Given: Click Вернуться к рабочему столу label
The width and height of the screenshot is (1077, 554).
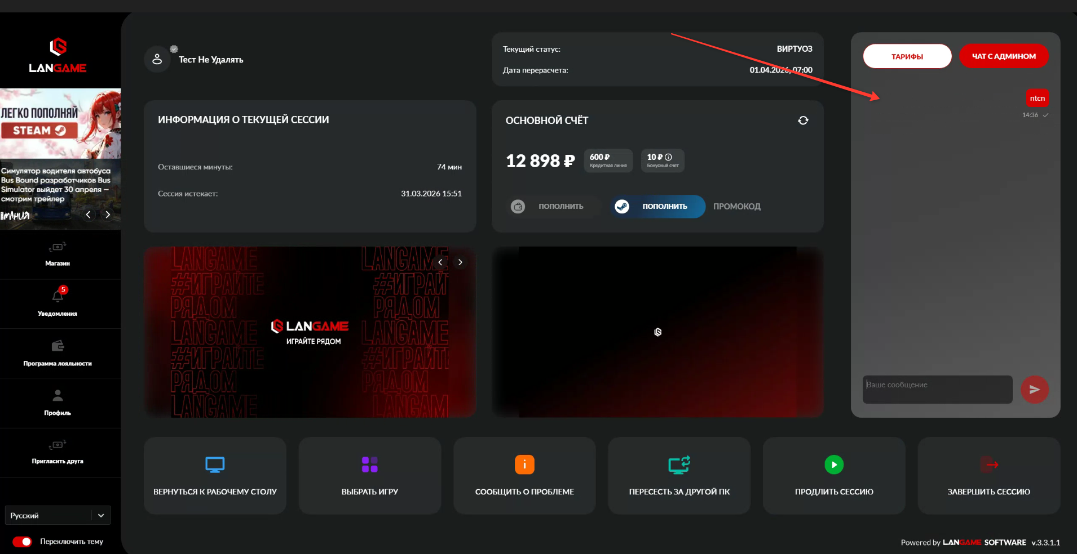Looking at the screenshot, I should click(215, 492).
